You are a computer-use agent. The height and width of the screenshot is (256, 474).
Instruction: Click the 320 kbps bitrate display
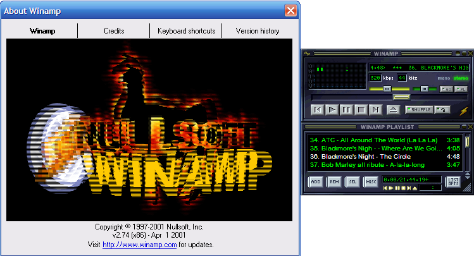[x=375, y=78]
